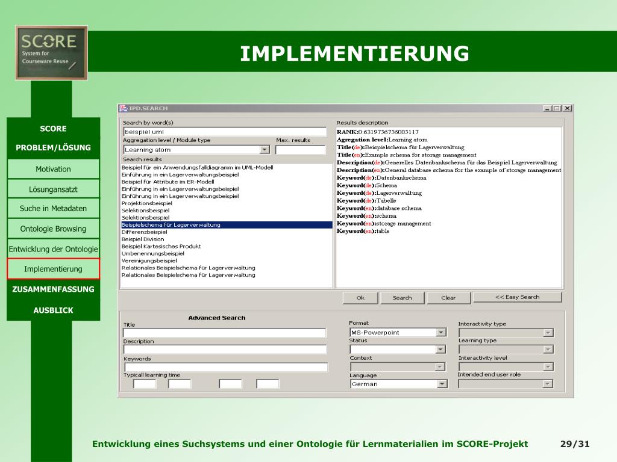Viewport: 617px width, 462px height.
Task: Select the Differenzbeispiel result
Action: (x=145, y=232)
